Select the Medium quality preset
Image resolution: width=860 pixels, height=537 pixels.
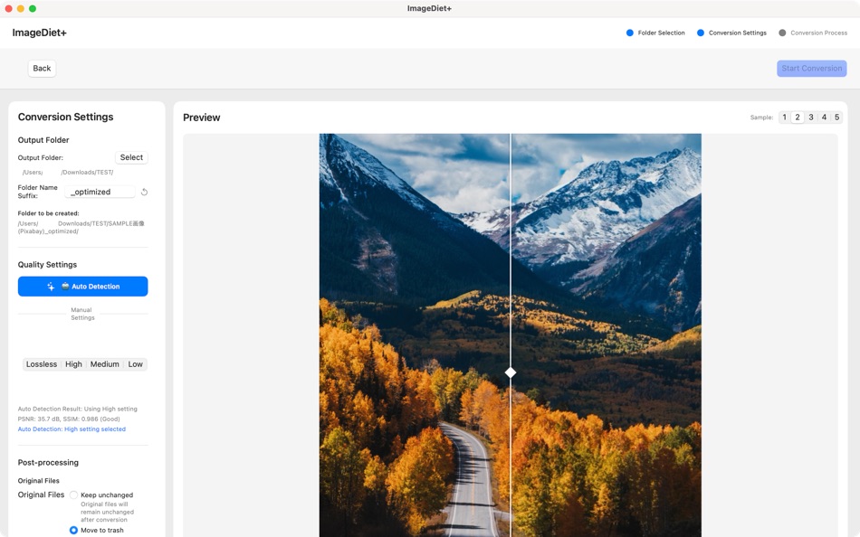coord(104,363)
